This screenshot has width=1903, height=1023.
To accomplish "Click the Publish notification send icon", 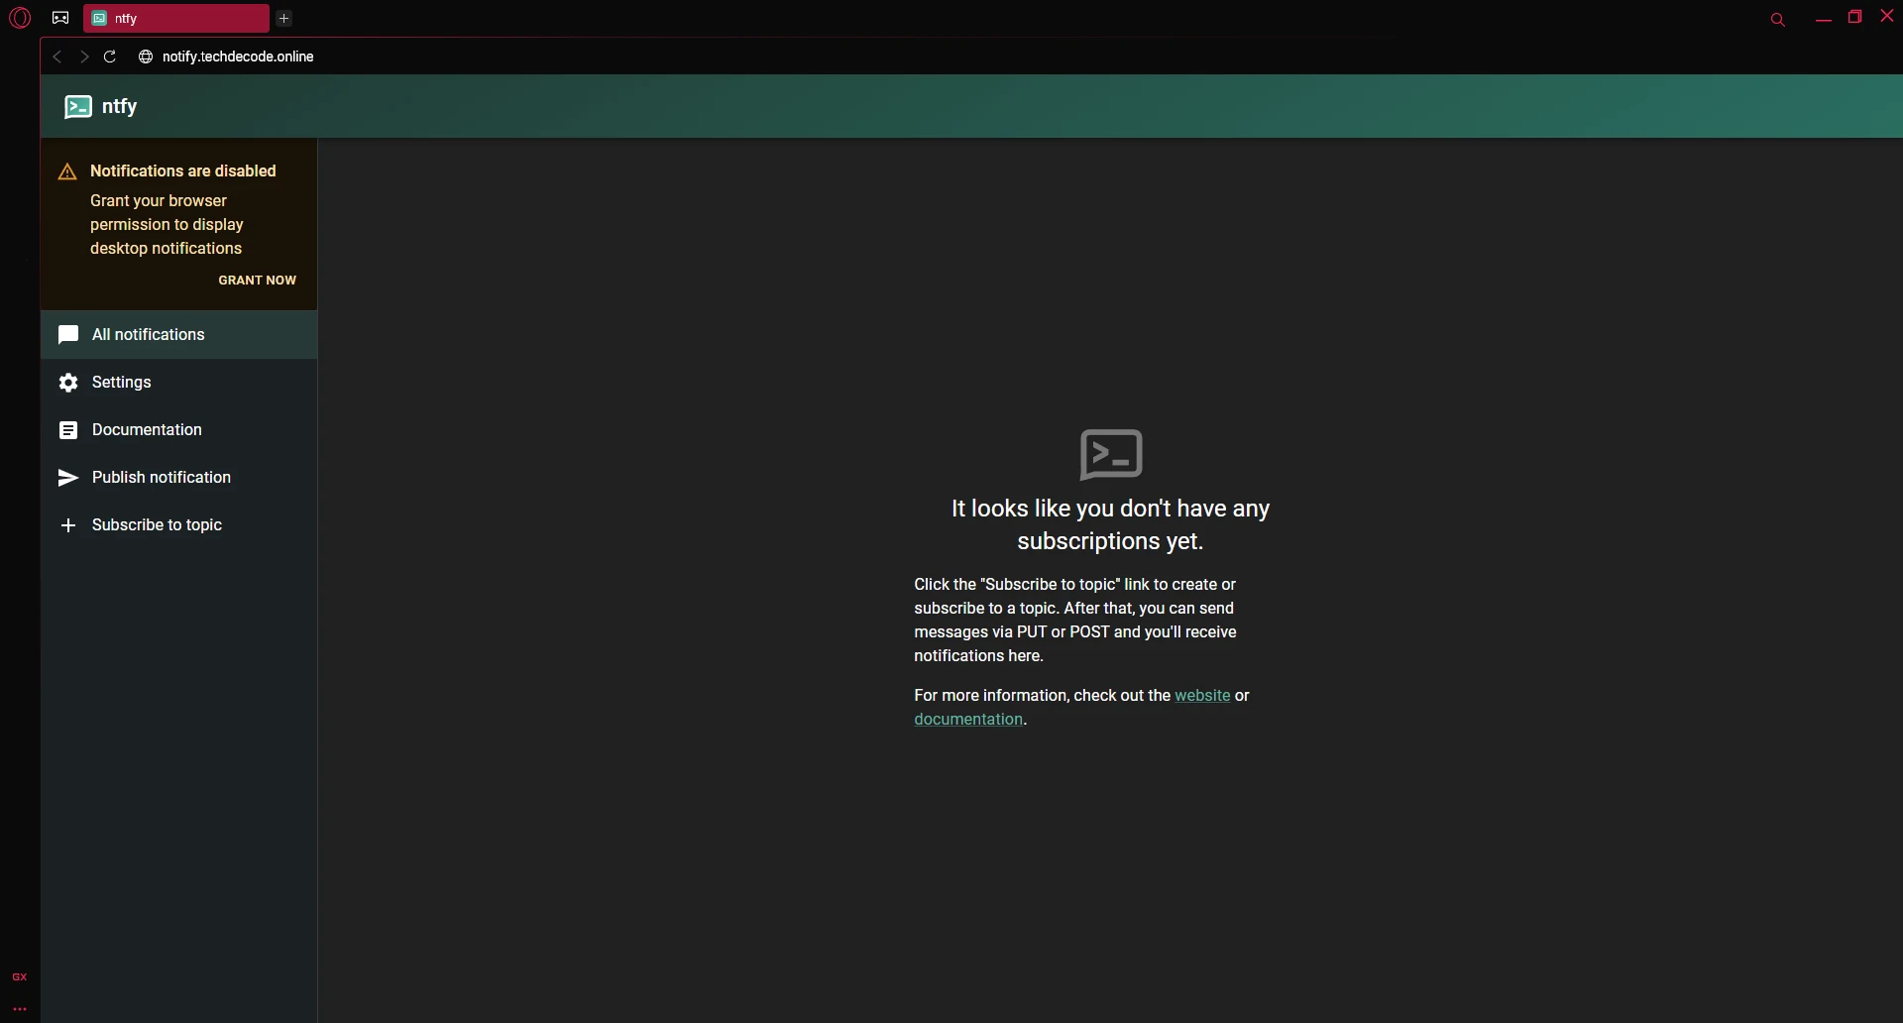I will (x=68, y=478).
